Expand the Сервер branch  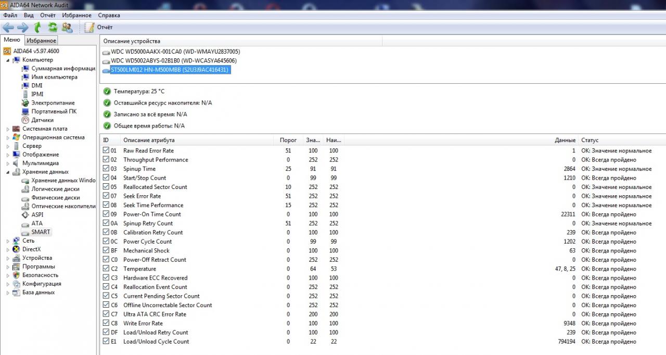8,146
